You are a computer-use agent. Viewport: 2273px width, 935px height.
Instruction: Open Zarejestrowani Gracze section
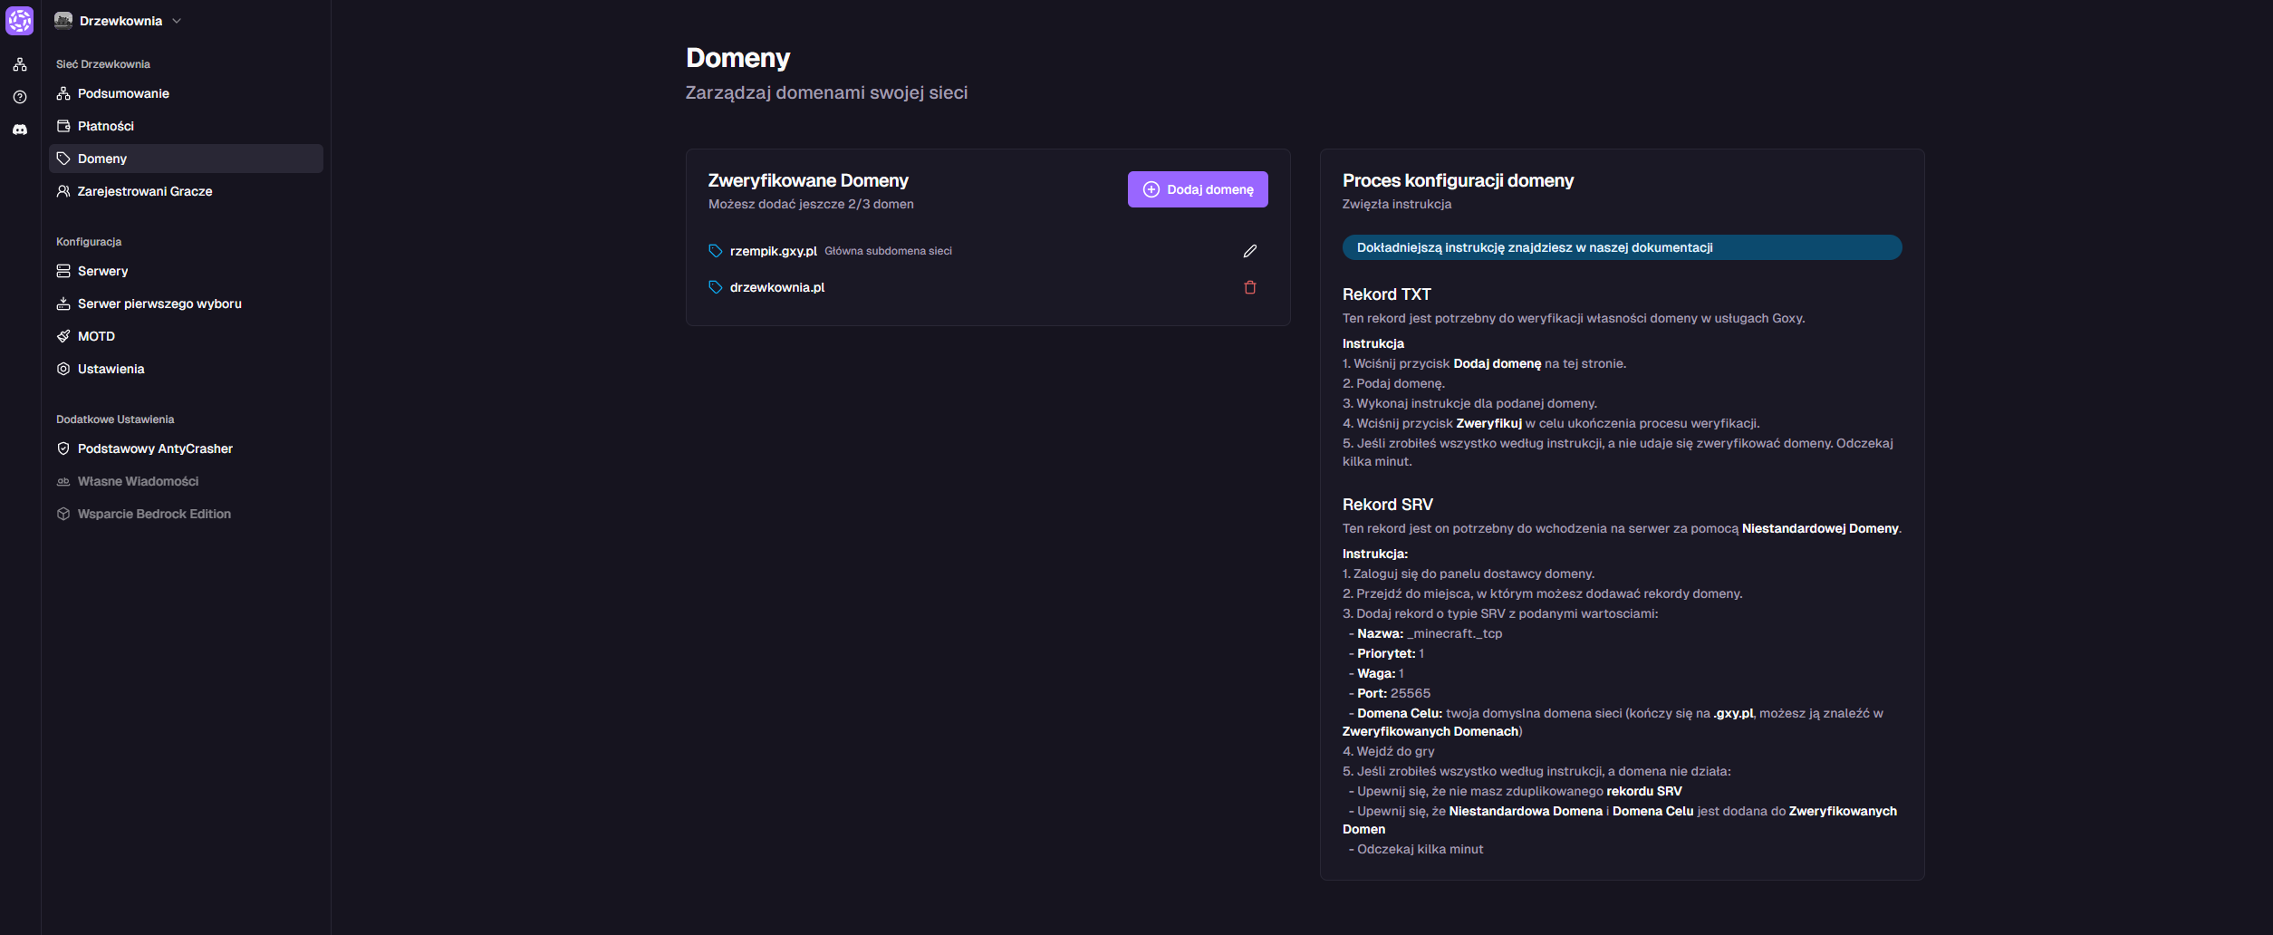pos(145,191)
